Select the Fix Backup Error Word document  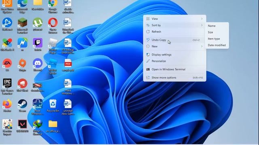pyautogui.click(x=68, y=46)
